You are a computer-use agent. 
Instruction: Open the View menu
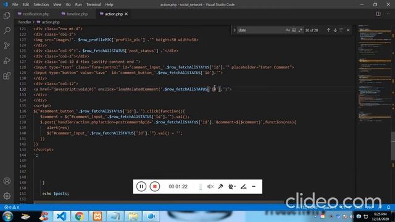57,4
